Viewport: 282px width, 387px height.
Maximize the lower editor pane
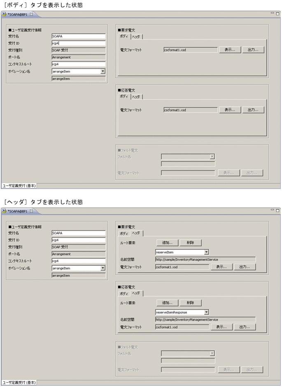point(277,210)
